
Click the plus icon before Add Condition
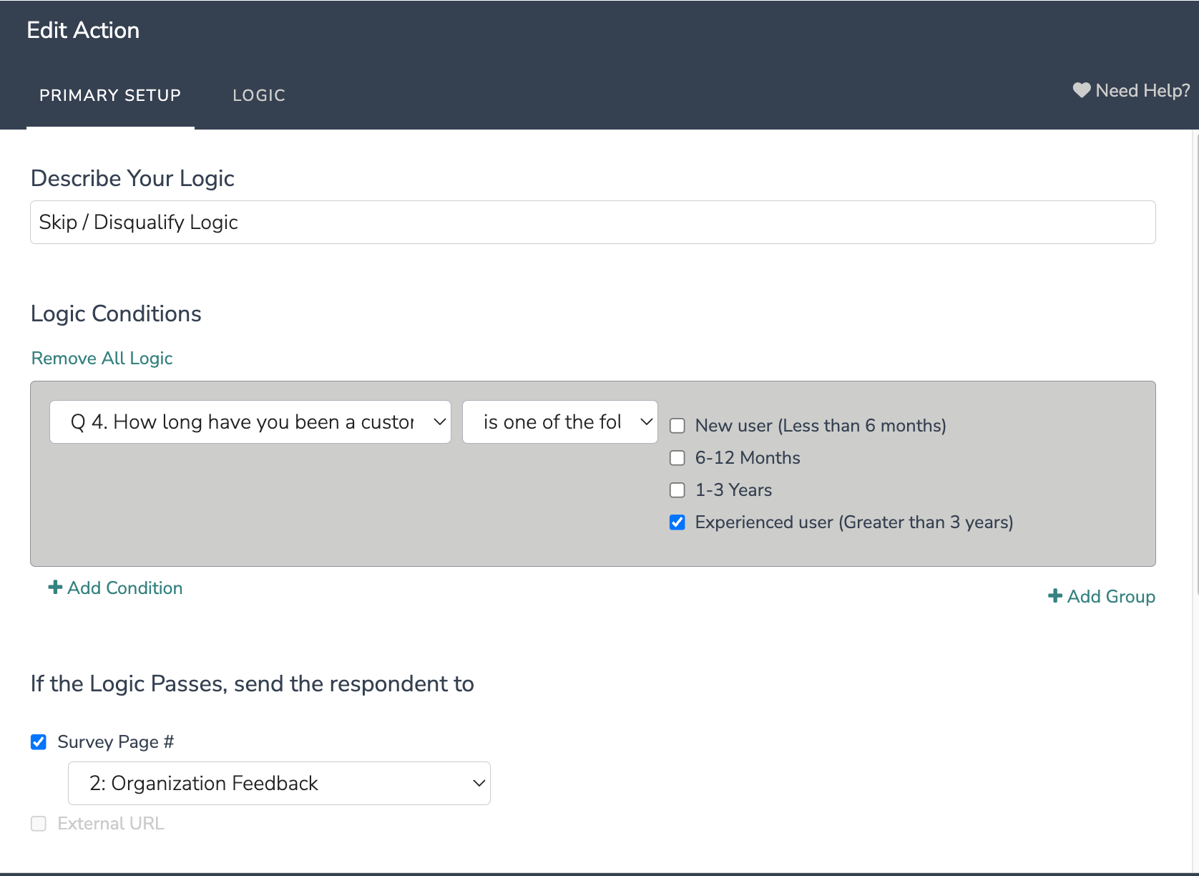(x=54, y=587)
